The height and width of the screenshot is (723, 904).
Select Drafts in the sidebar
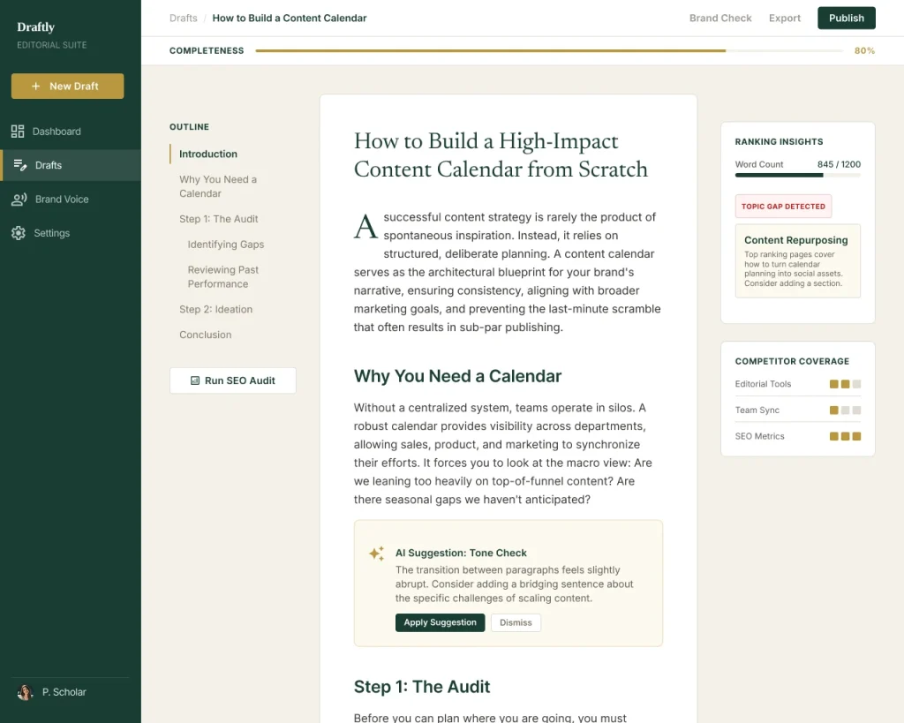(71, 165)
